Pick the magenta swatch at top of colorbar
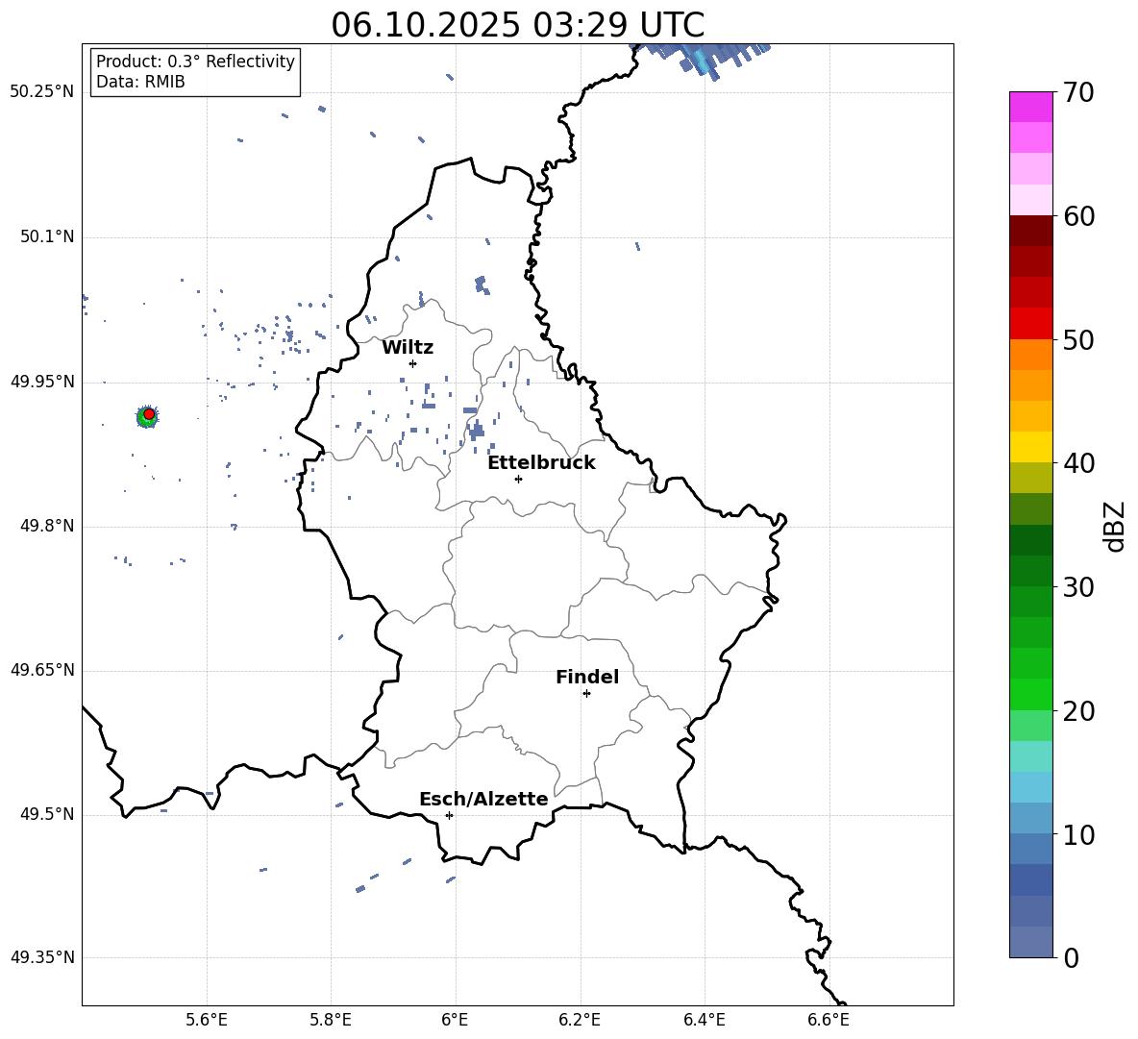The width and height of the screenshot is (1138, 1039). point(1030,107)
